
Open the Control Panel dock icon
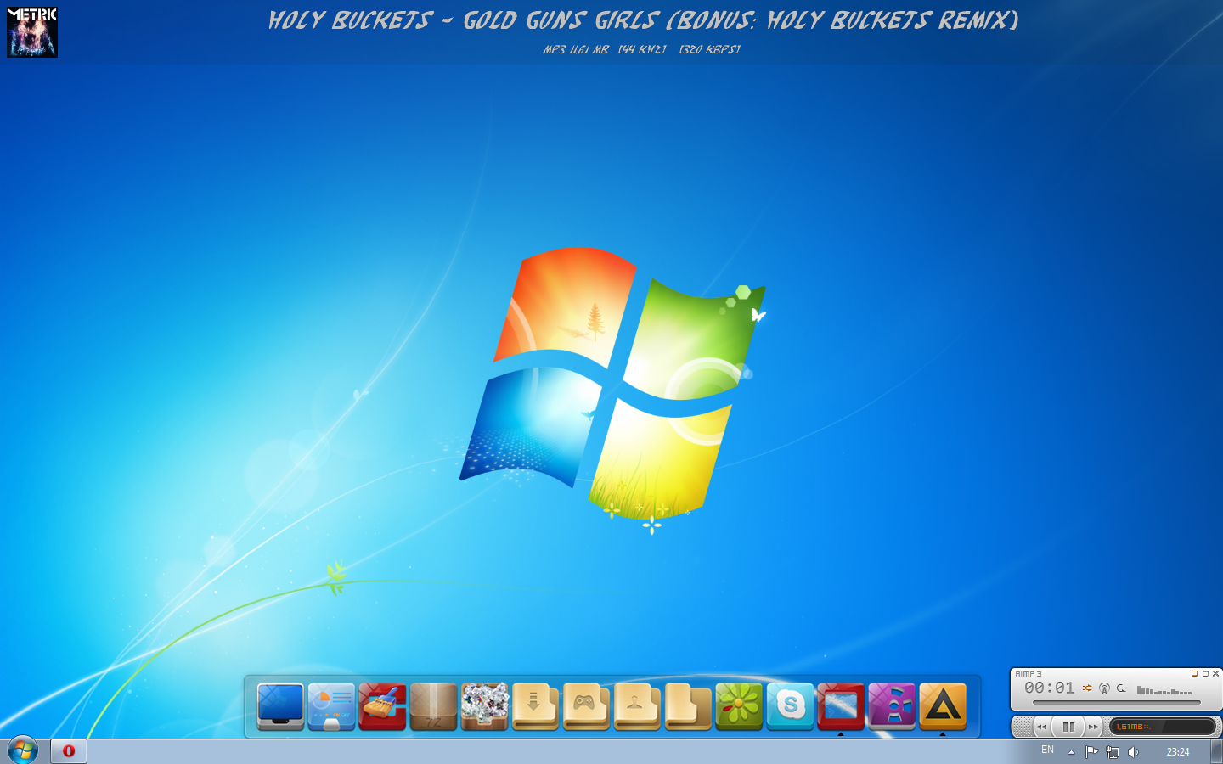(x=331, y=706)
